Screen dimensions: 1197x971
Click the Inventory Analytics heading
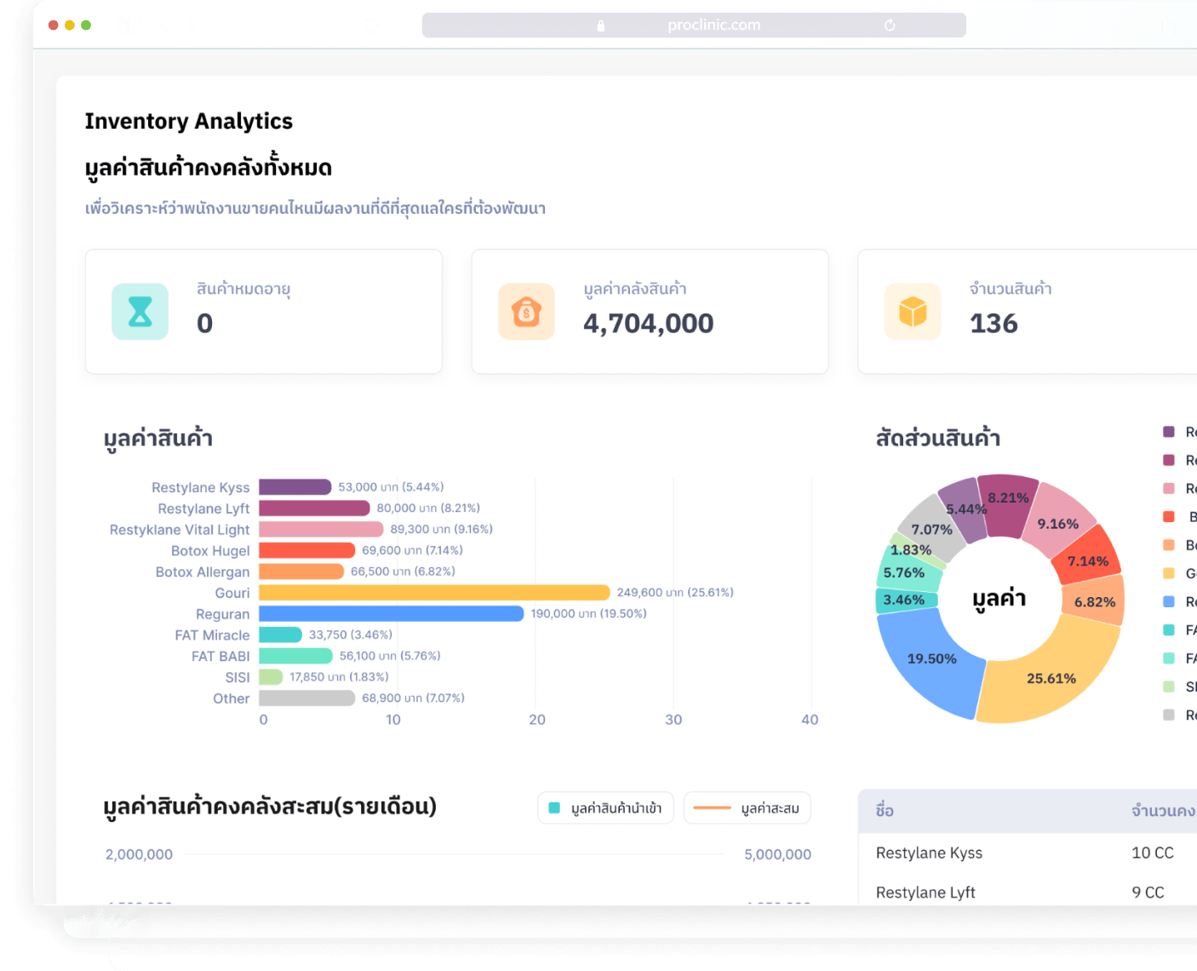[188, 121]
